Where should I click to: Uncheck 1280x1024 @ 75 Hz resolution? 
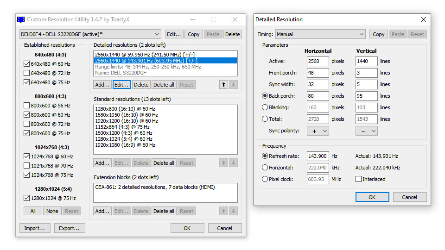(27, 198)
